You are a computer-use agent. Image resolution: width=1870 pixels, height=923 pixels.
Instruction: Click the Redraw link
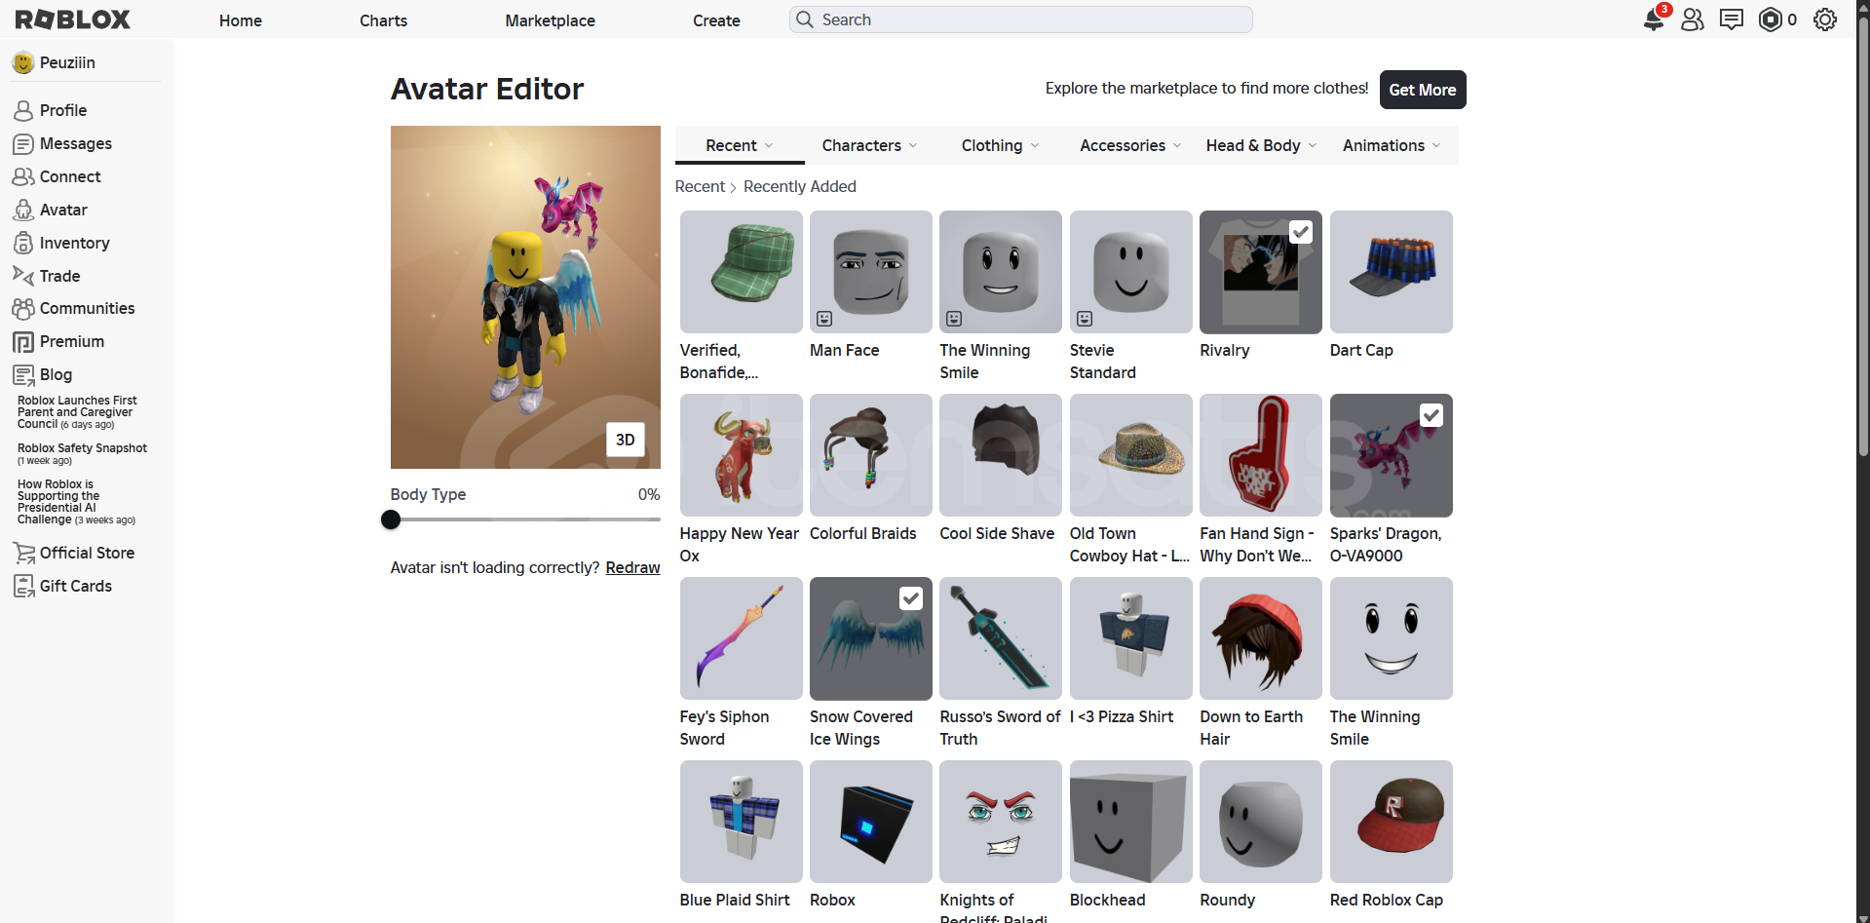coord(632,567)
